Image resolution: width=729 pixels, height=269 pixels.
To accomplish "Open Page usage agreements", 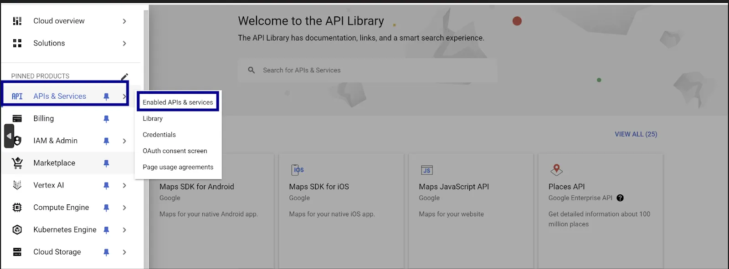I will click(x=178, y=167).
